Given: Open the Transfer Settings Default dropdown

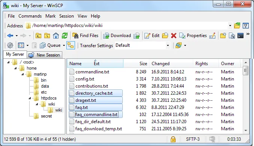Looking at the screenshot, I should click(x=168, y=45).
